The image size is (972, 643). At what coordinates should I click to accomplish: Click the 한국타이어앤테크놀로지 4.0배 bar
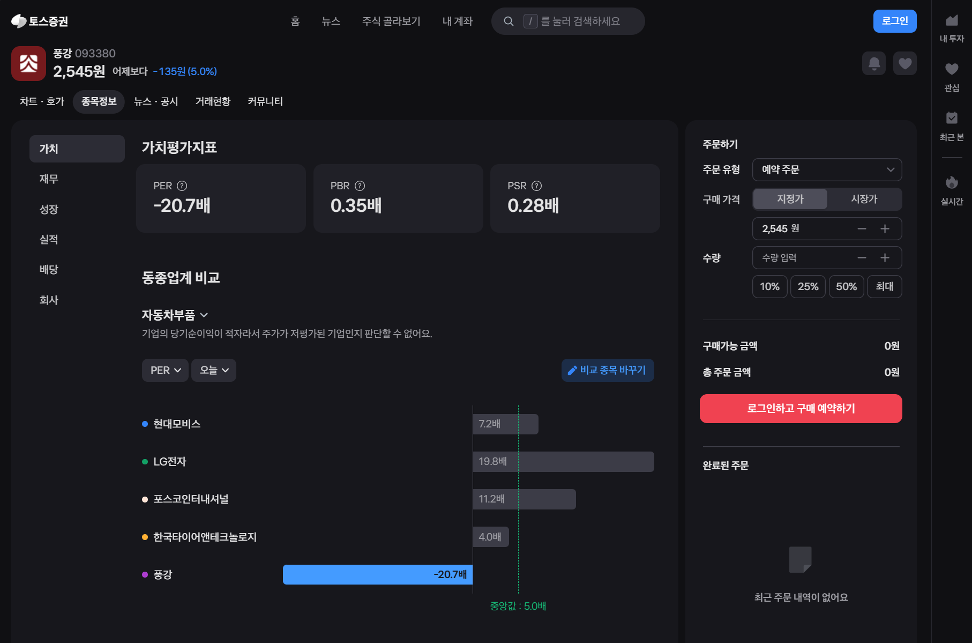(491, 537)
